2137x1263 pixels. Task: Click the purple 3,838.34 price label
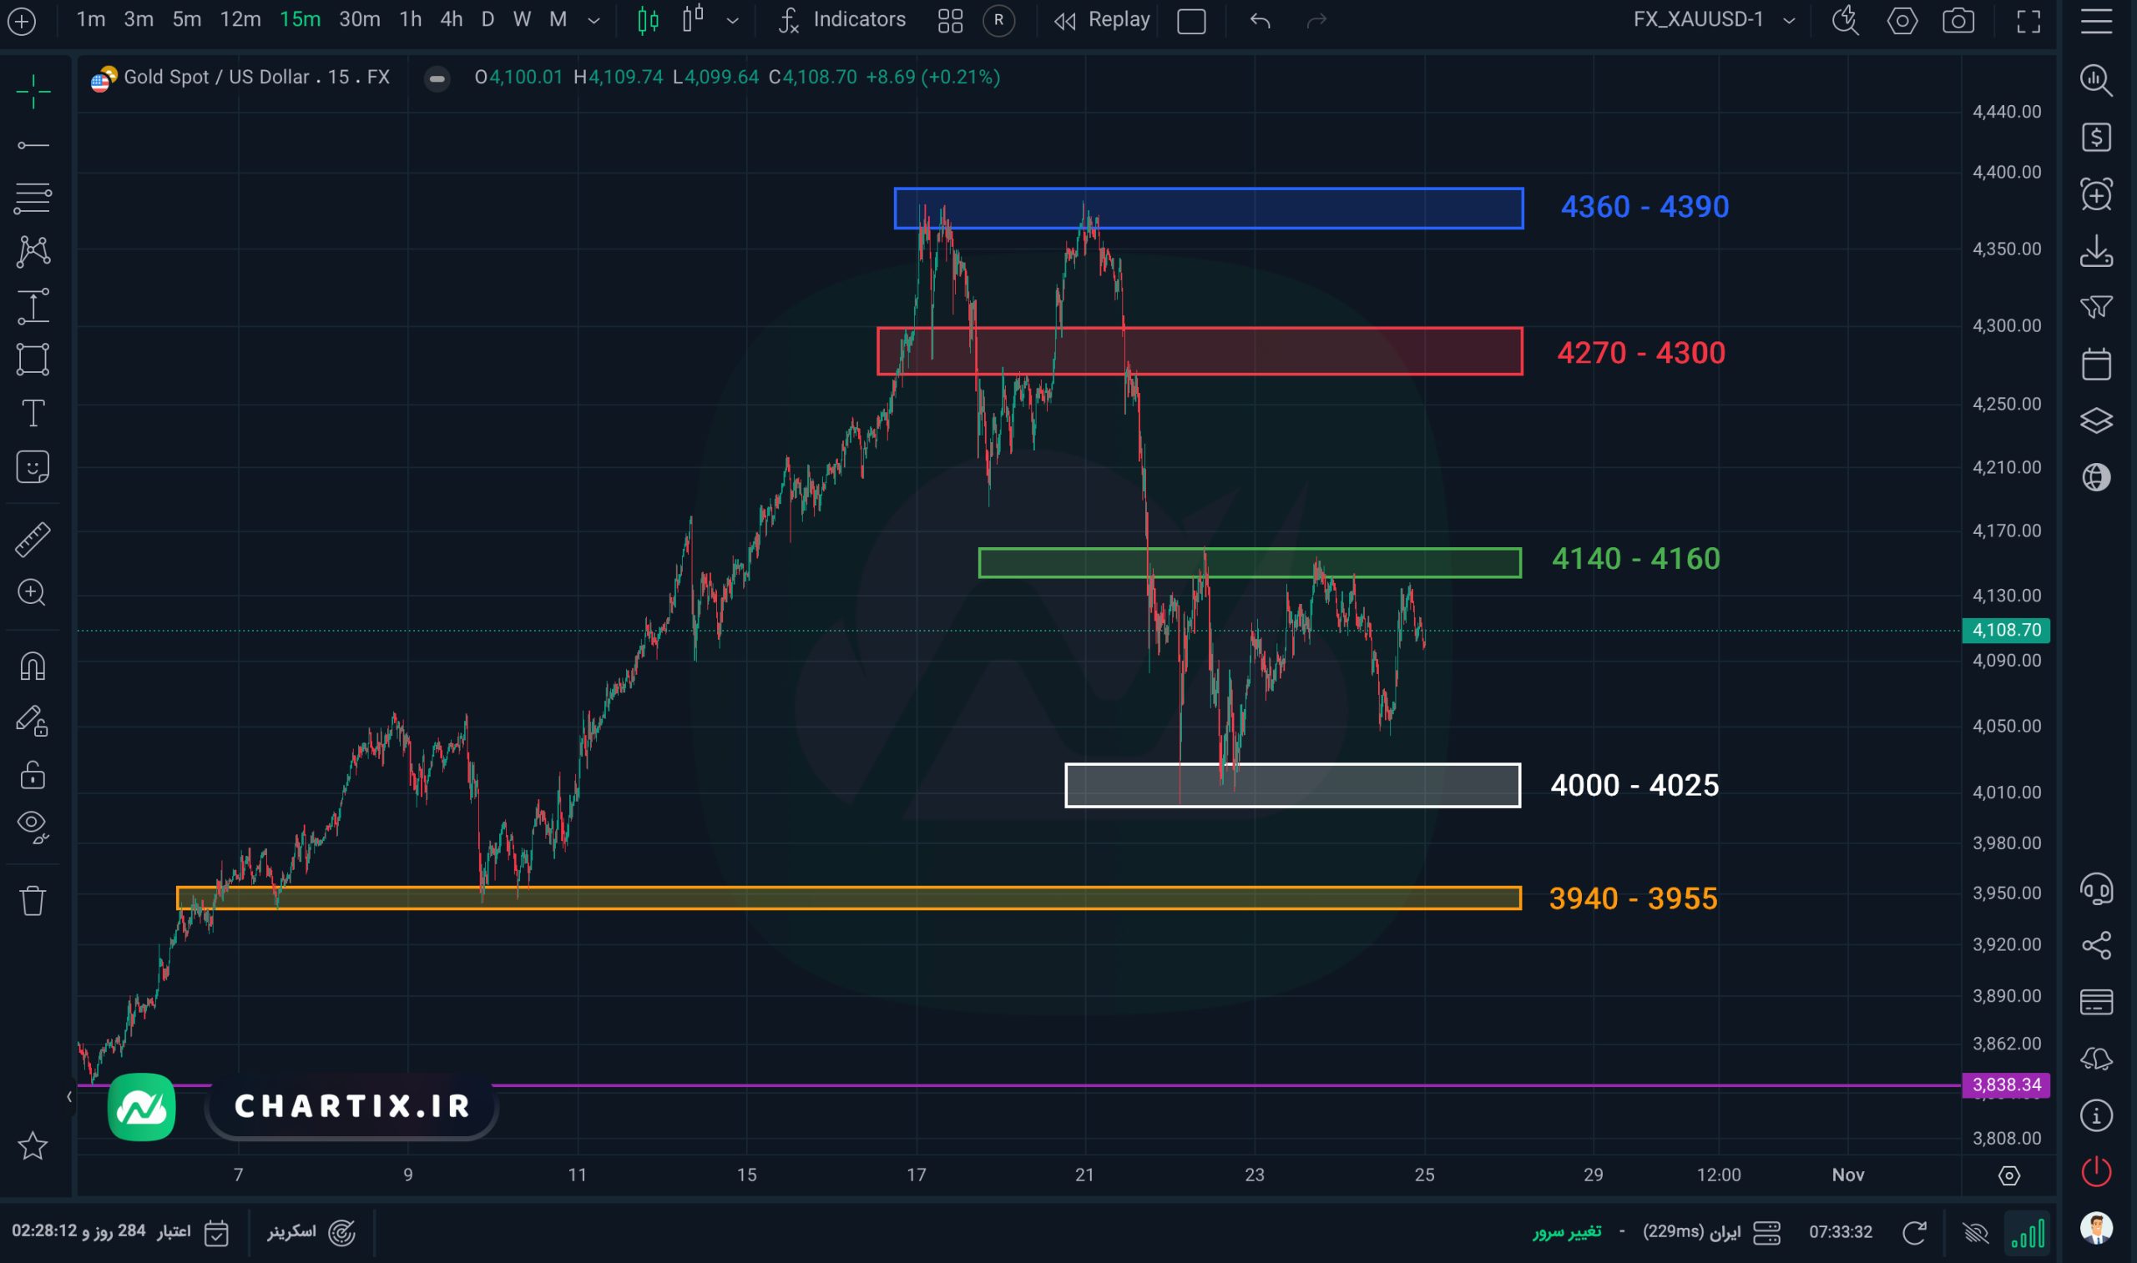click(2006, 1084)
